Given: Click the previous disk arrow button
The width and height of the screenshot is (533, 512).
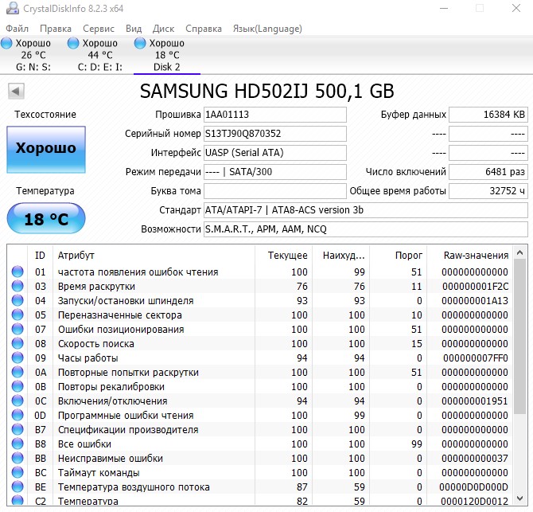Looking at the screenshot, I should click(x=14, y=91).
